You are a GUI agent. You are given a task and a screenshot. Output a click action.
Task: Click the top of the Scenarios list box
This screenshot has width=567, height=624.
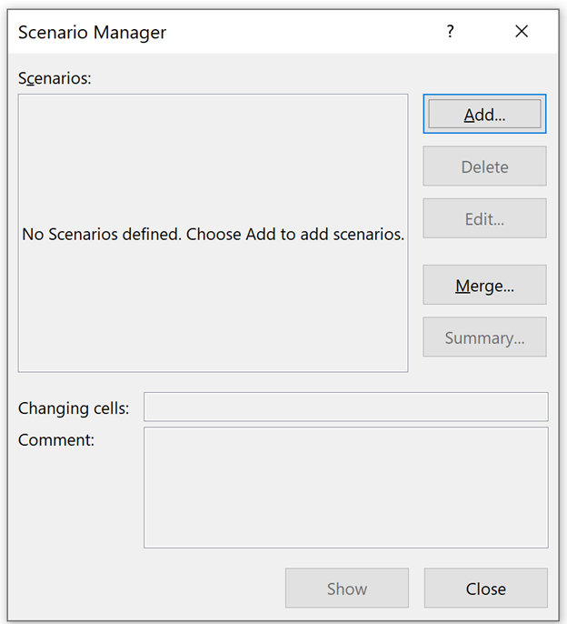[x=213, y=118]
